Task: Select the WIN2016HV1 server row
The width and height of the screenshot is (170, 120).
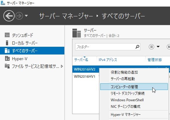Action: point(85,77)
